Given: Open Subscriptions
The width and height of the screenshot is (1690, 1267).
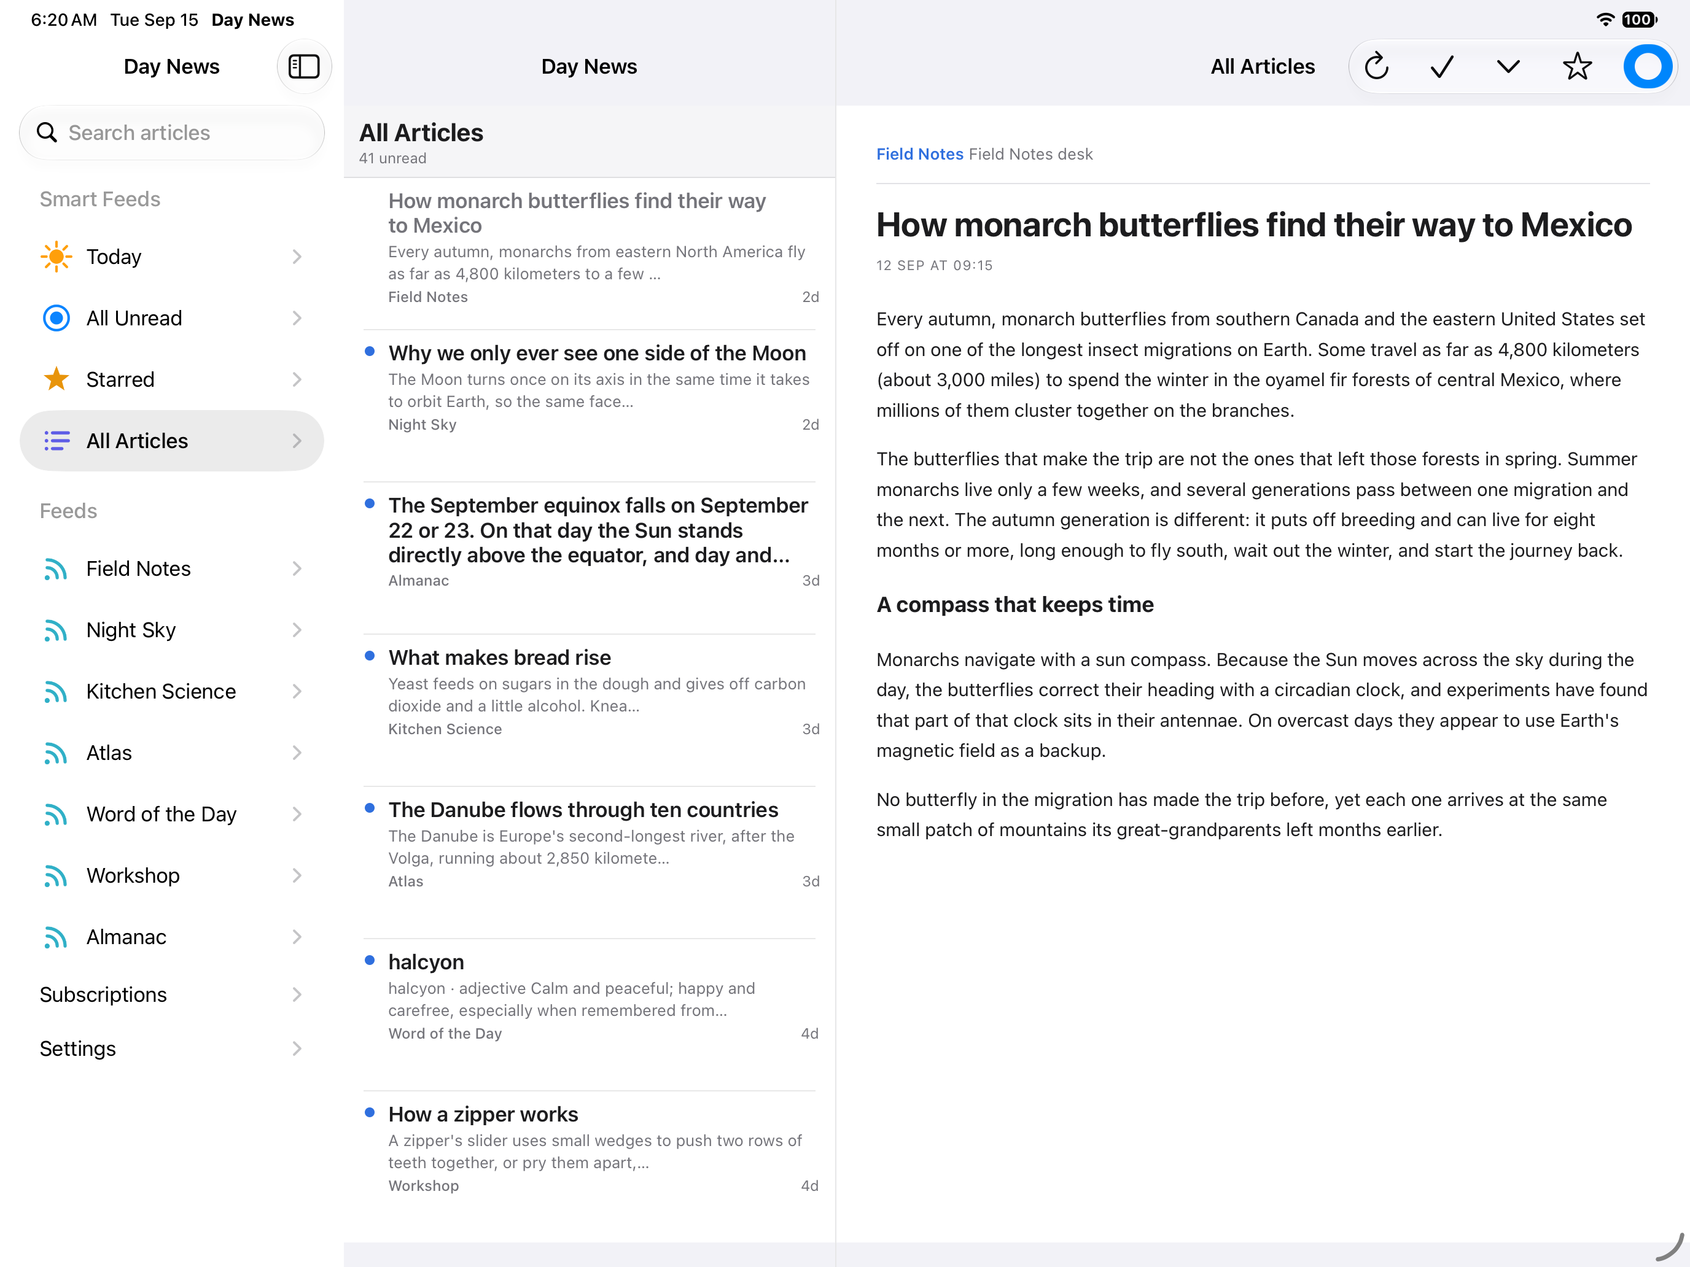Looking at the screenshot, I should pos(172,994).
